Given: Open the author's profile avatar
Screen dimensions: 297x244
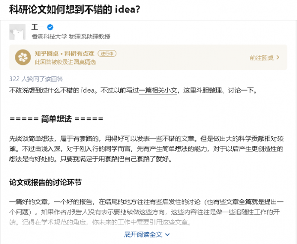Looking at the screenshot, I should (x=18, y=32).
